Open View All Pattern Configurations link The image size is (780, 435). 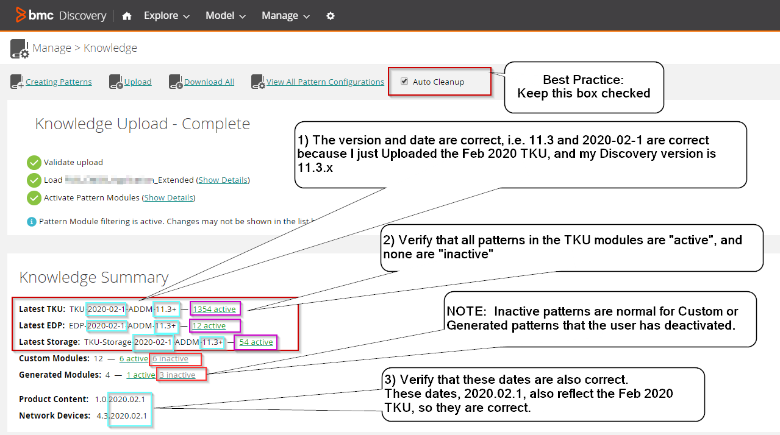(325, 82)
